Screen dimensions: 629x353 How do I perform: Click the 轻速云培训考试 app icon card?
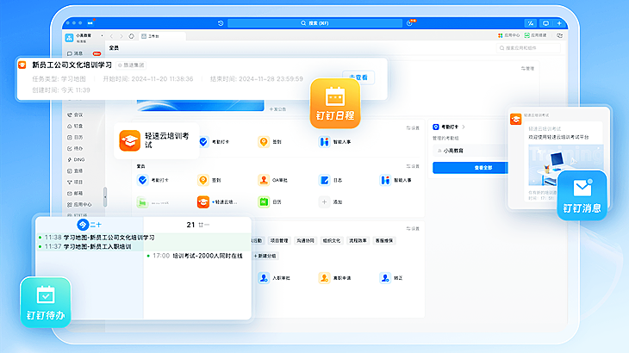coord(157,140)
